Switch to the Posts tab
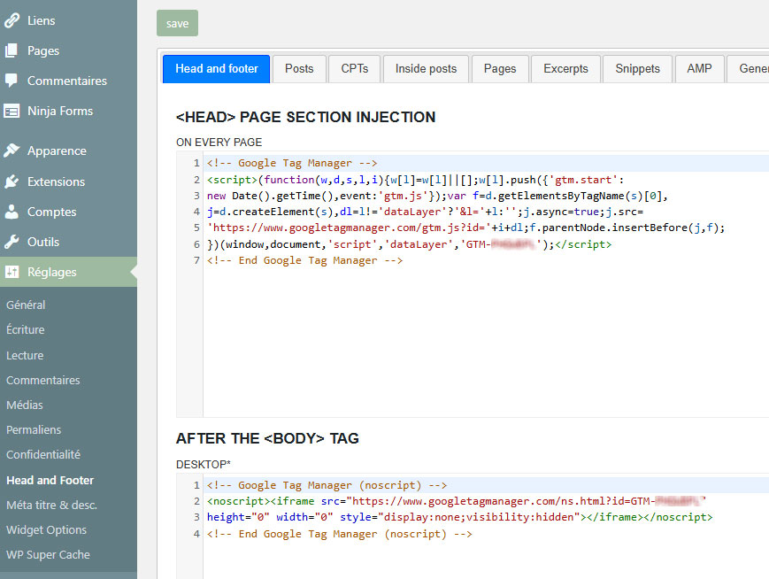Viewport: 769px width, 579px height. [299, 69]
